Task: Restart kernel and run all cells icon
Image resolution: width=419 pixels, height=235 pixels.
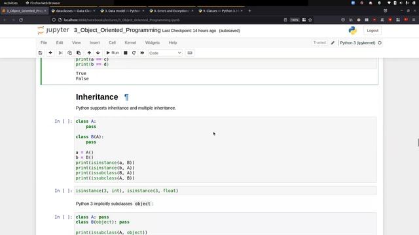Action: coord(142,53)
